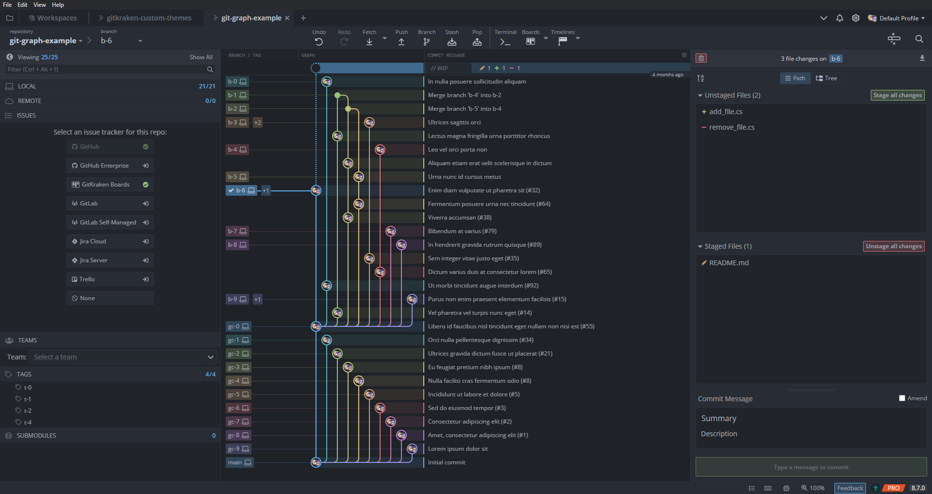Open Fetch options dropdown arrow

384,38
